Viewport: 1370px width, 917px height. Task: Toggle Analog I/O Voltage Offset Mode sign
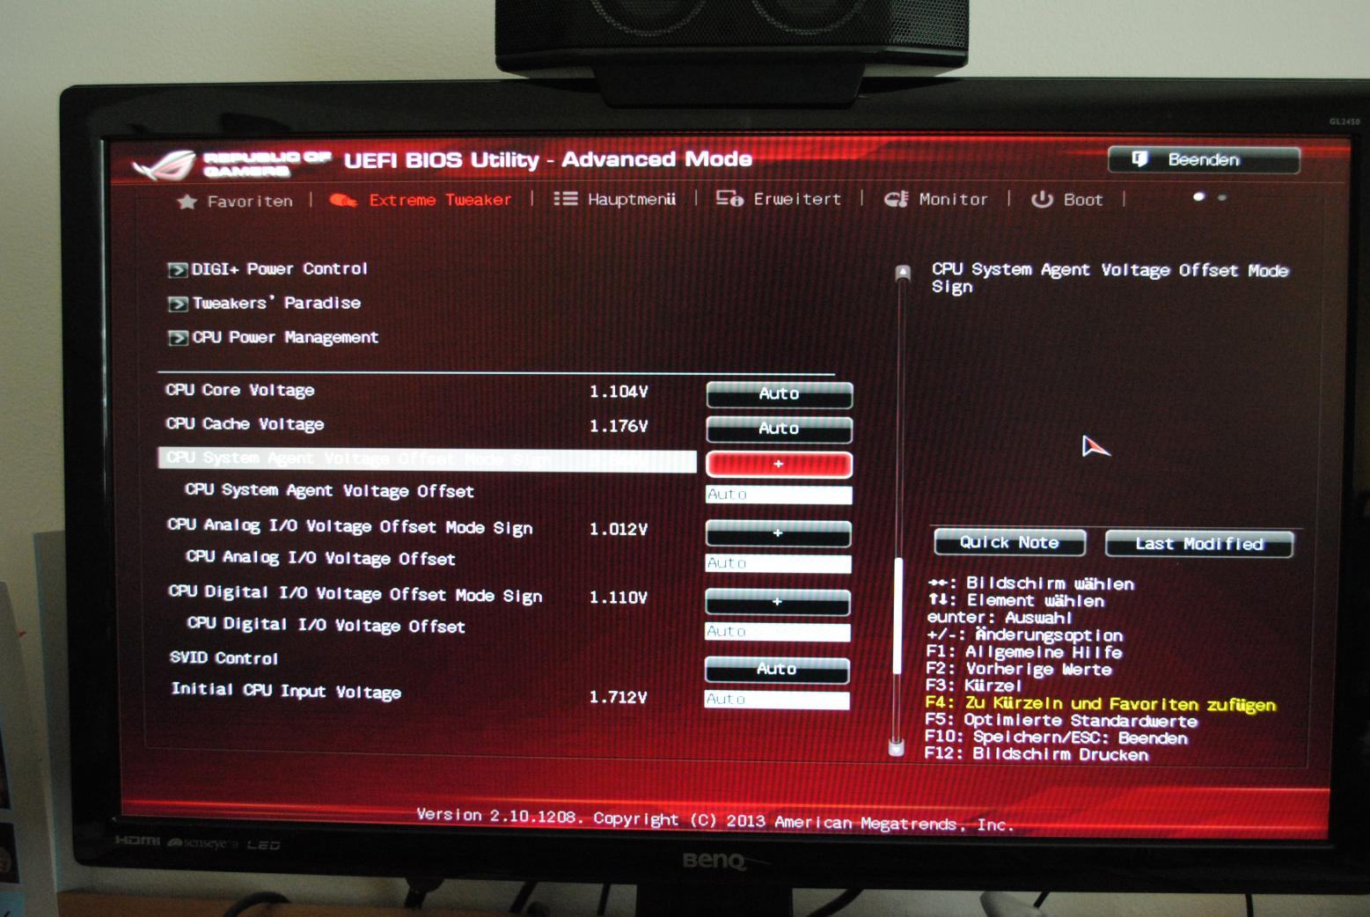(778, 533)
